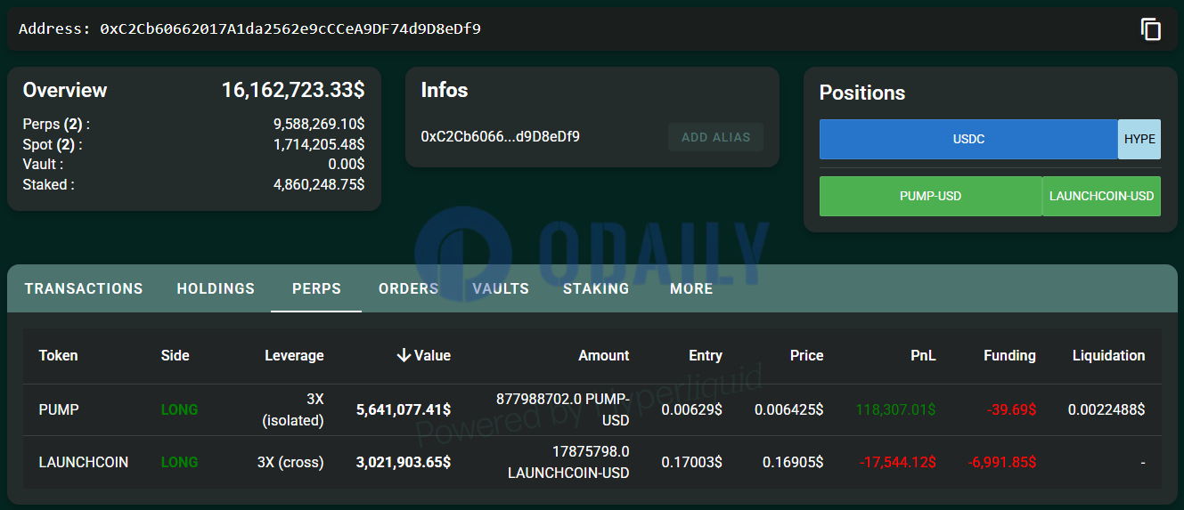Image resolution: width=1184 pixels, height=510 pixels.
Task: Click the 118,307.01$ PnL value
Action: tap(895, 409)
